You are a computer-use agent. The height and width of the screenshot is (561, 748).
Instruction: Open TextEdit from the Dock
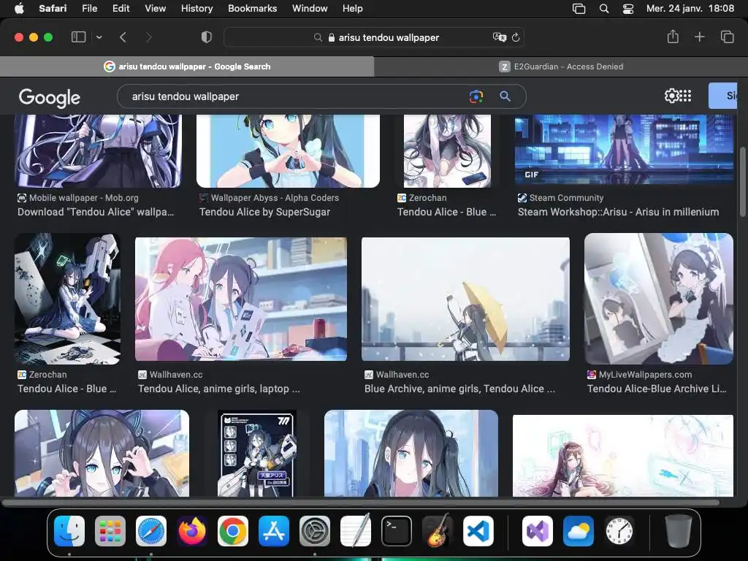point(356,530)
